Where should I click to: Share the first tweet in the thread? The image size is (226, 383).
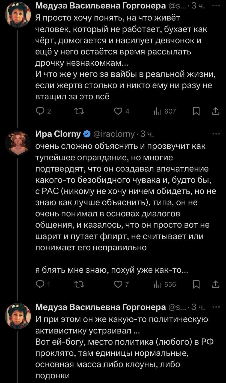216,111
